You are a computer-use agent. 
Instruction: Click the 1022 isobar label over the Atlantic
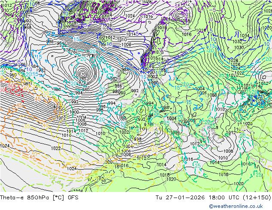[56, 148]
